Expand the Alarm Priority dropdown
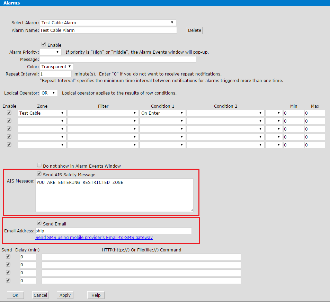Image resolution: width=330 pixels, height=302 pixels. pos(51,52)
